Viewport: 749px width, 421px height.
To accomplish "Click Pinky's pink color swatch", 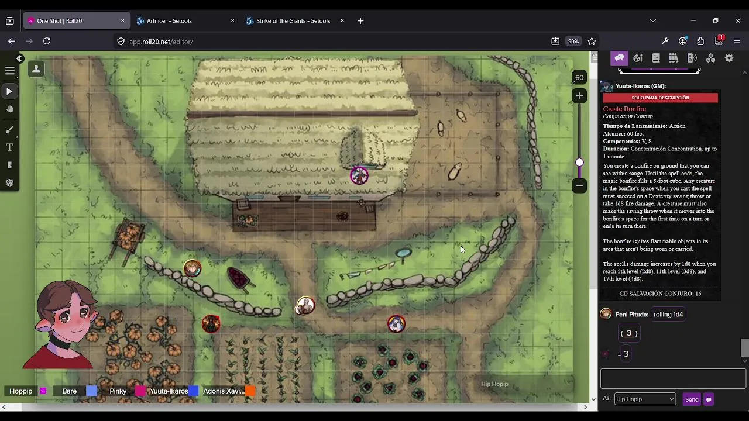I will 140,391.
